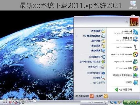Click the Internet Explorer quick launch icon
This screenshot has height=105, width=140.
pyautogui.click(x=116, y=102)
